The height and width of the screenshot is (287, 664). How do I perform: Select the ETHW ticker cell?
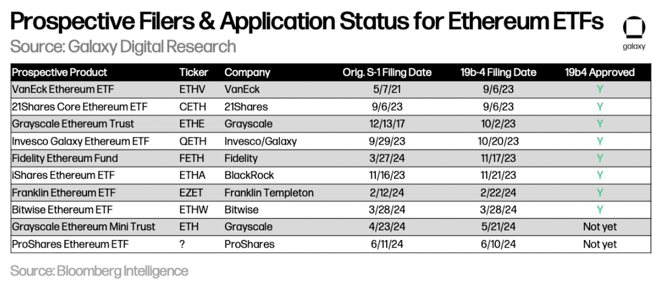pos(192,210)
